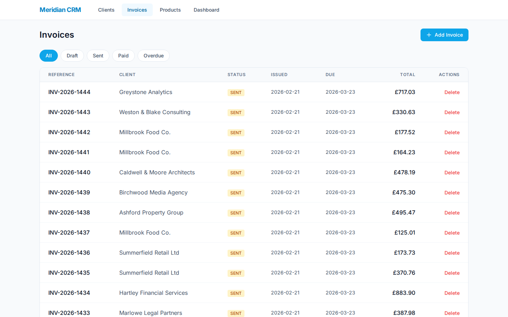The width and height of the screenshot is (508, 317).
Task: Open reference INV-2026-1438
Action: pos(69,212)
